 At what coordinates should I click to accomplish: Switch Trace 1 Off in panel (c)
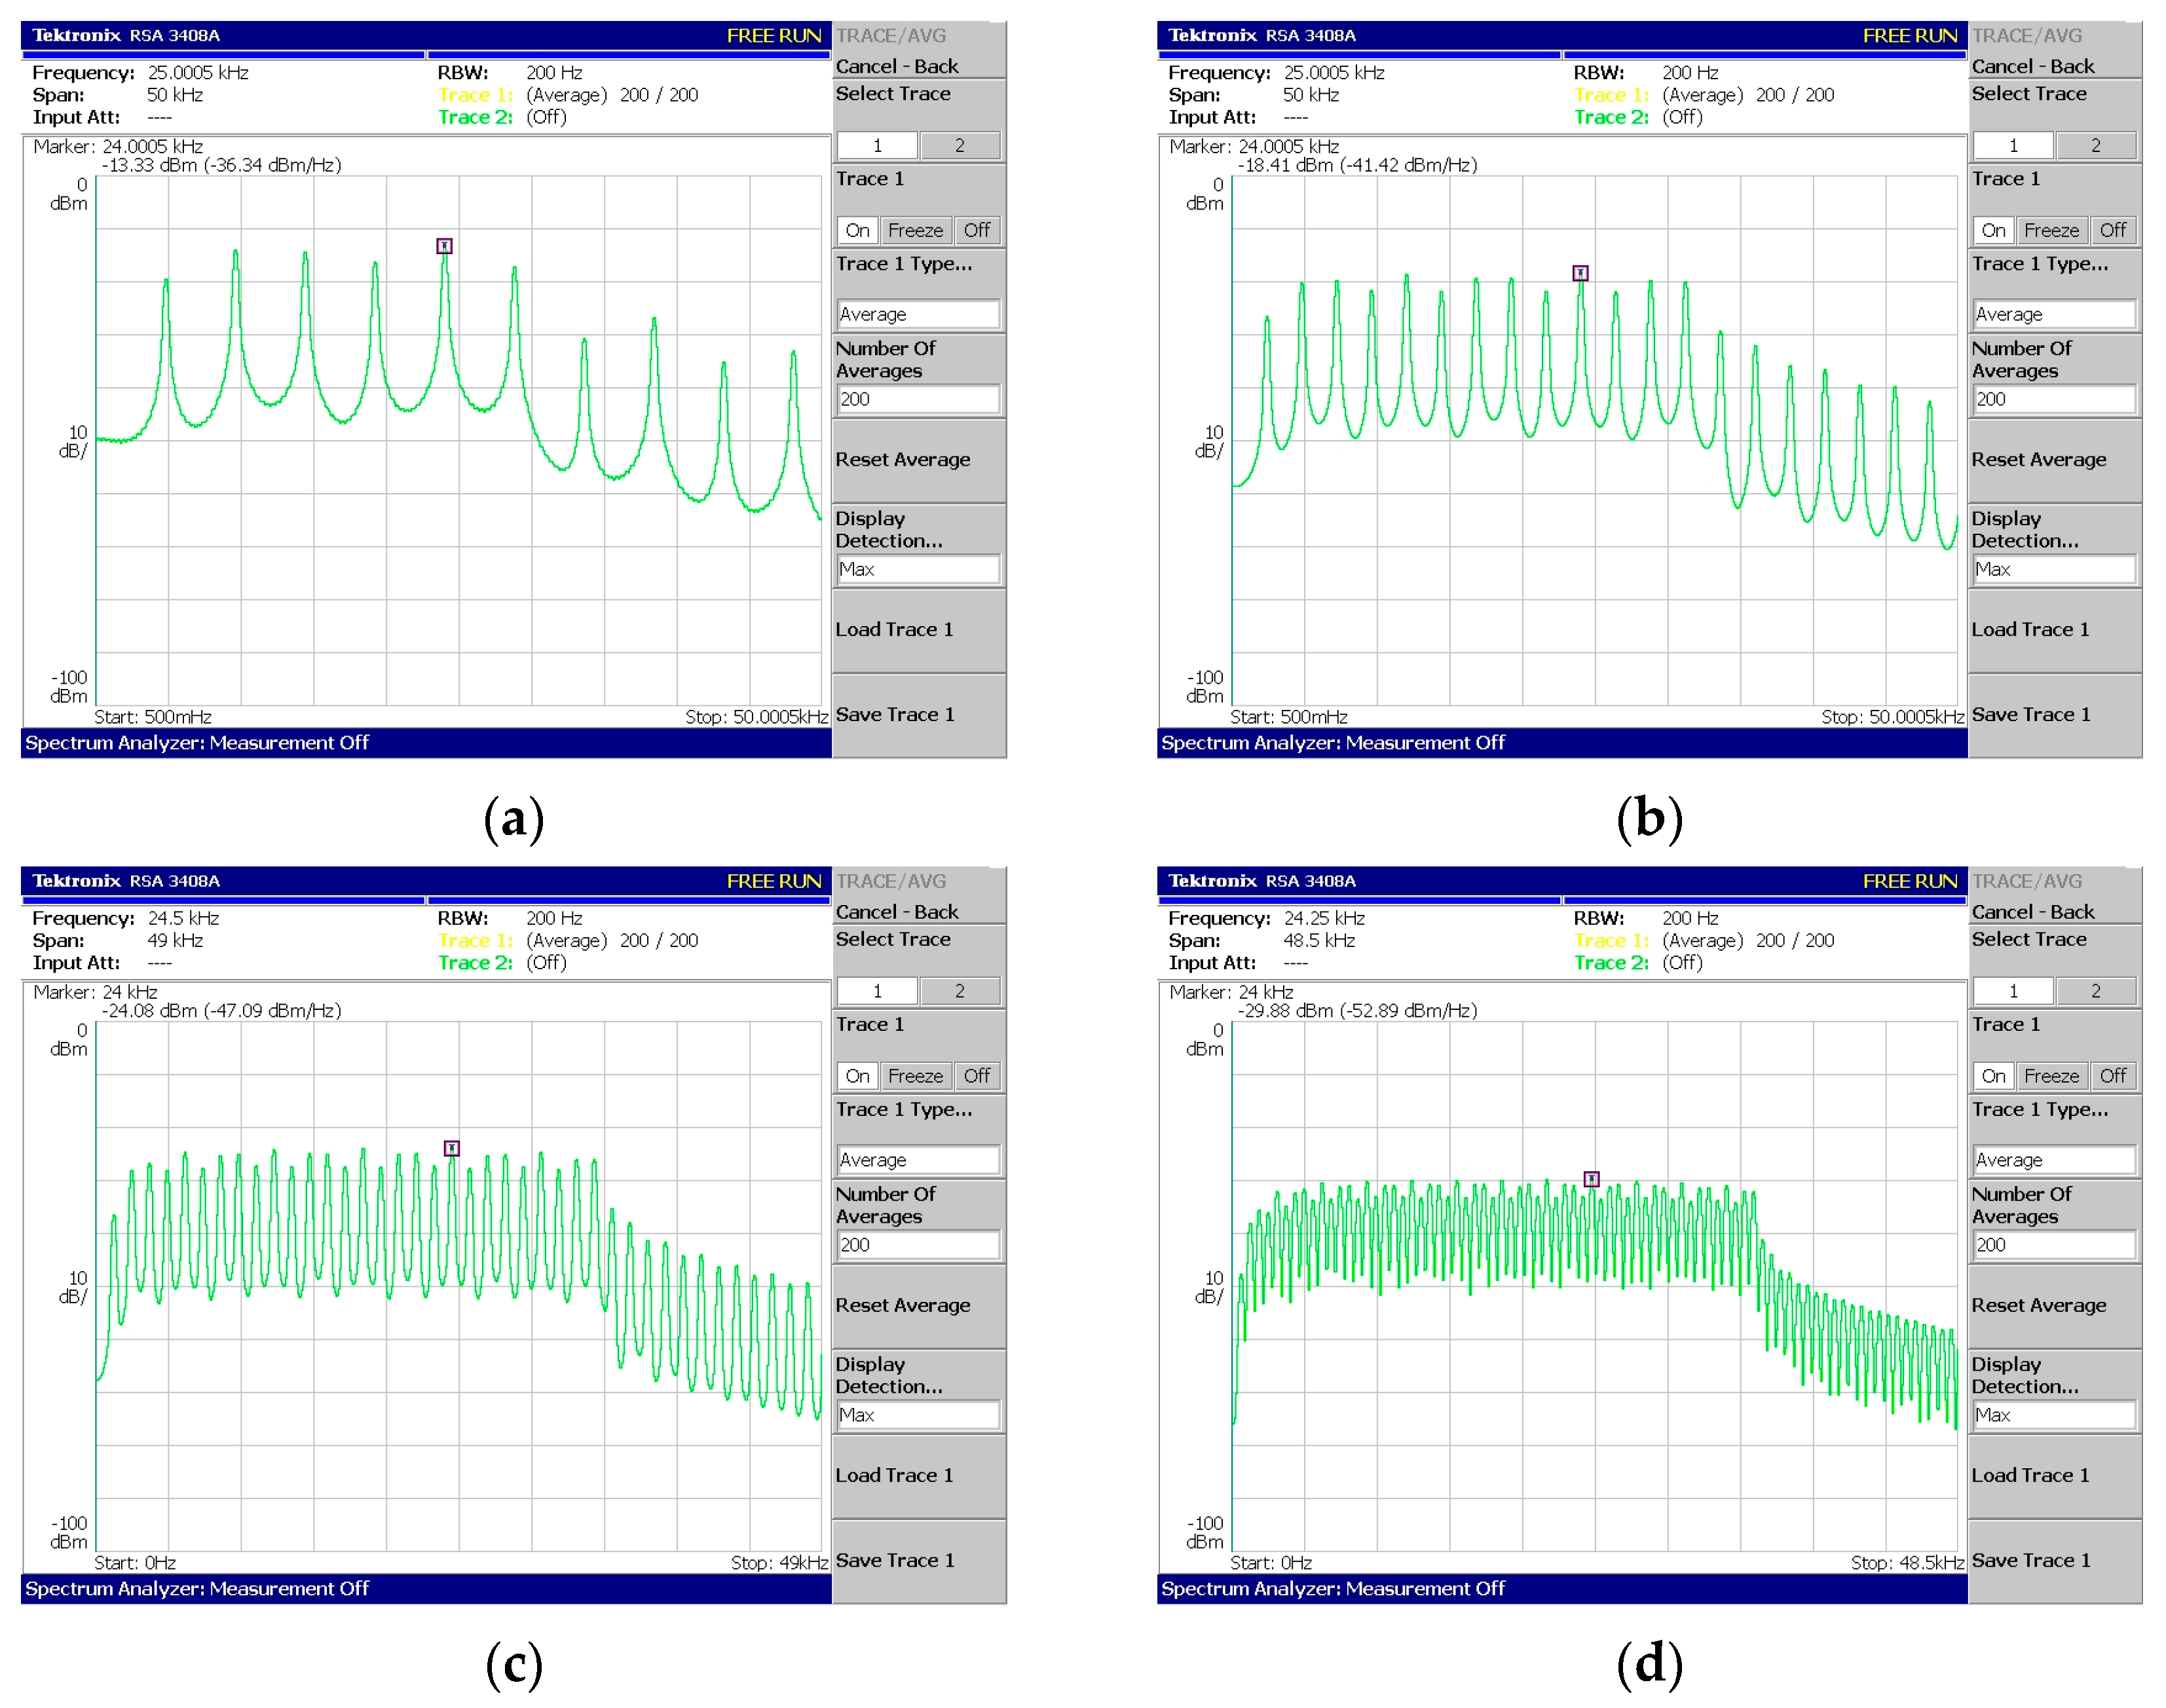[x=976, y=1076]
